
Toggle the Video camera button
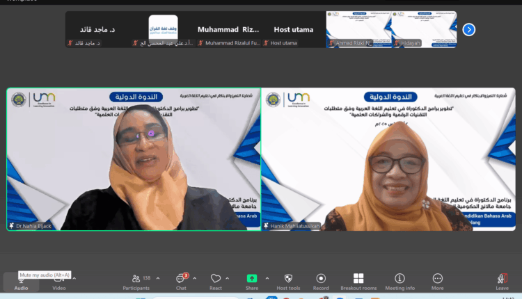pos(59,281)
